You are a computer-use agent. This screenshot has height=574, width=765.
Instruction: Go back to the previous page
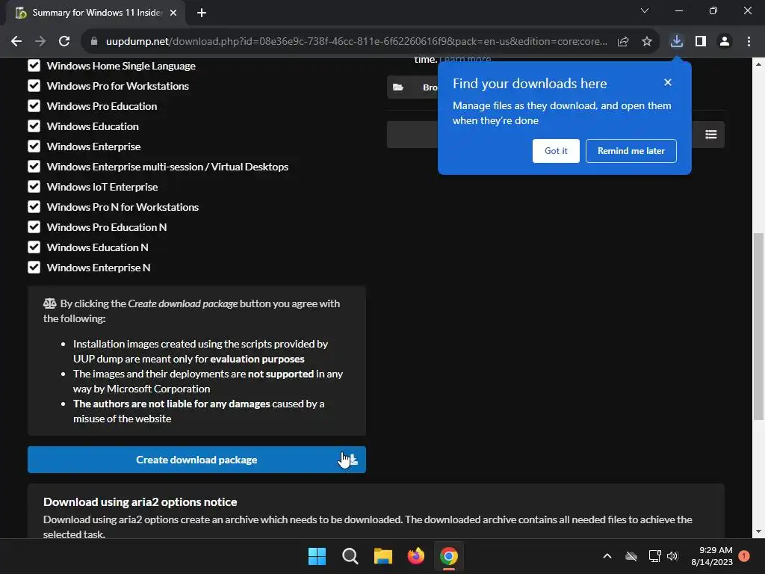(x=16, y=42)
